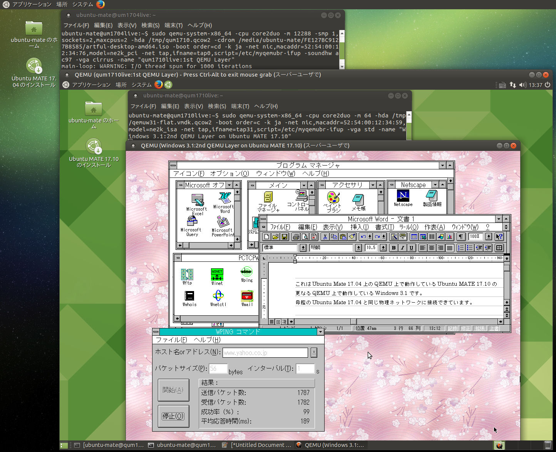Click first-line indent marker on Word ruler
Viewport: 556px width, 452px height.
point(295,256)
